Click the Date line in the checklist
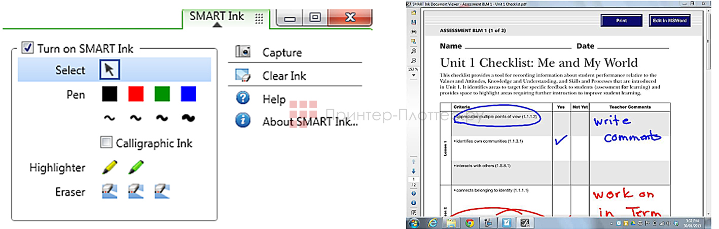Screen dimensions: 719x229 pos(633,48)
